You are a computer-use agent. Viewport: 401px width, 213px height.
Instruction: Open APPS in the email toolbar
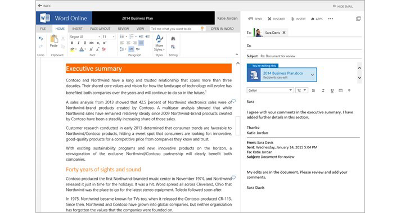click(317, 19)
